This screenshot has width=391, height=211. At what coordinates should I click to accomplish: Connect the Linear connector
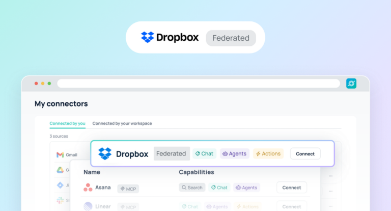coord(292,206)
